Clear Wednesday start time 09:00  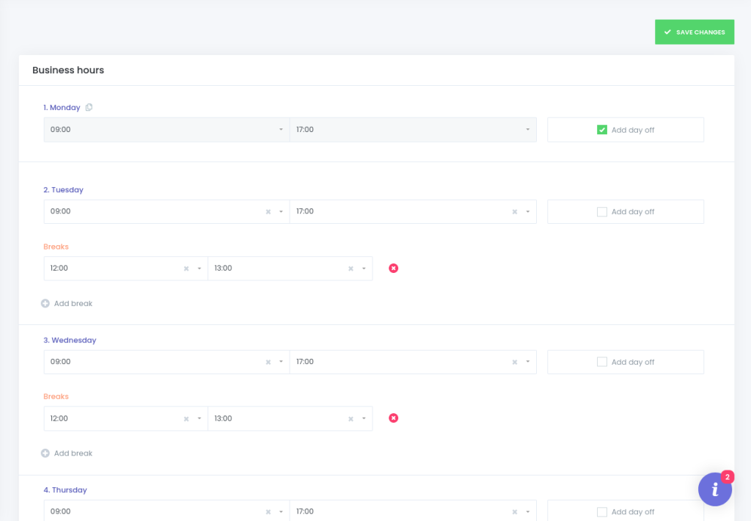pos(268,362)
